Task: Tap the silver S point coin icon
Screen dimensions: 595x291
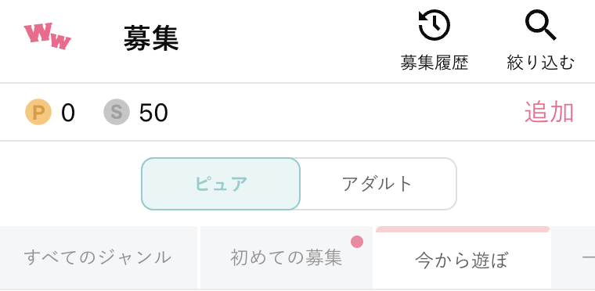Action: (117, 112)
